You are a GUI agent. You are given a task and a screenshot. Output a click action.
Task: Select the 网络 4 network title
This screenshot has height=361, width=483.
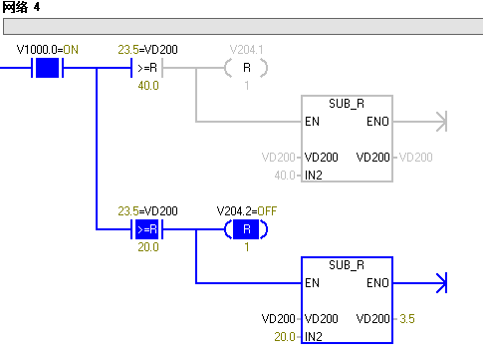point(21,7)
